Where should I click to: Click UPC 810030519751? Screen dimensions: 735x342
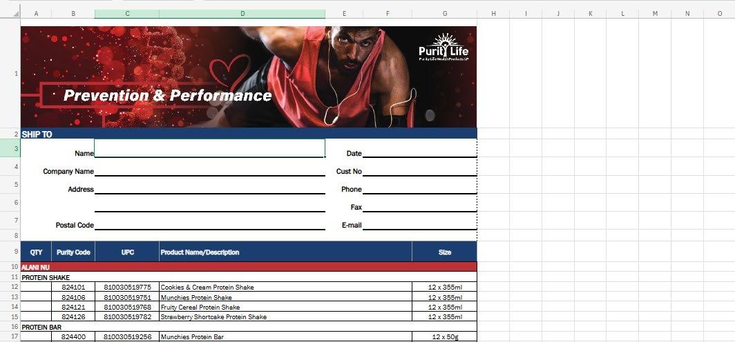click(x=128, y=297)
